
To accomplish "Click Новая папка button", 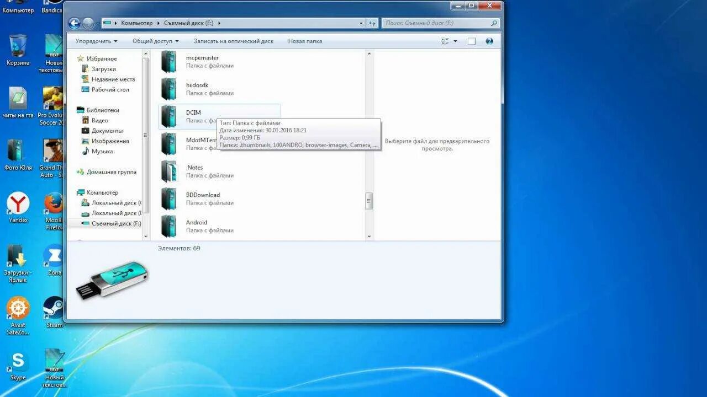I will [x=305, y=41].
